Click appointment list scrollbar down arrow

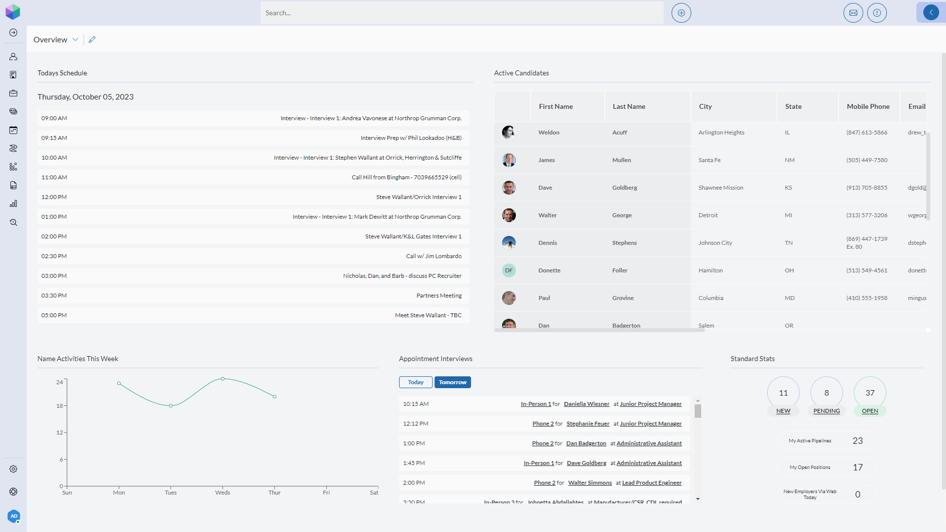[x=698, y=499]
